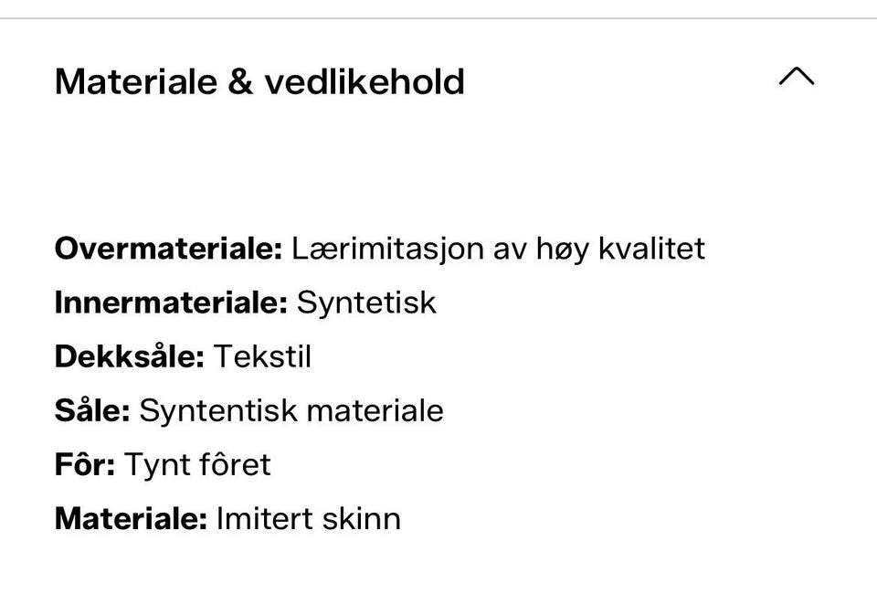Select the Materiale & vedlikehold heading
The height and width of the screenshot is (605, 877).
point(259,80)
